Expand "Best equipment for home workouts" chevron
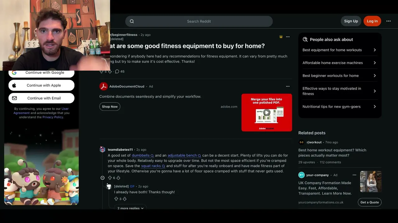Screen dimensions: 398x223 coord(375,50)
